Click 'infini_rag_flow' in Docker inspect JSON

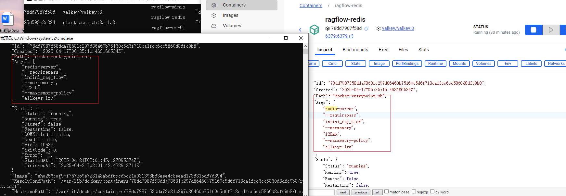344,122
